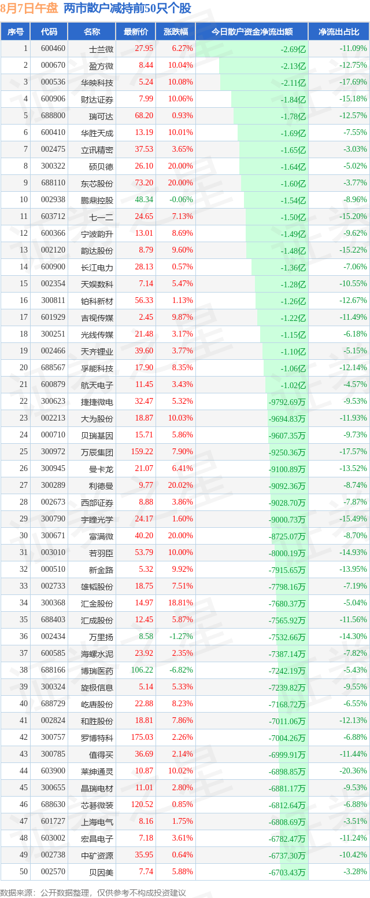This screenshot has width=370, height=898.
Task: Click the 名称 column header
Action: [x=91, y=32]
